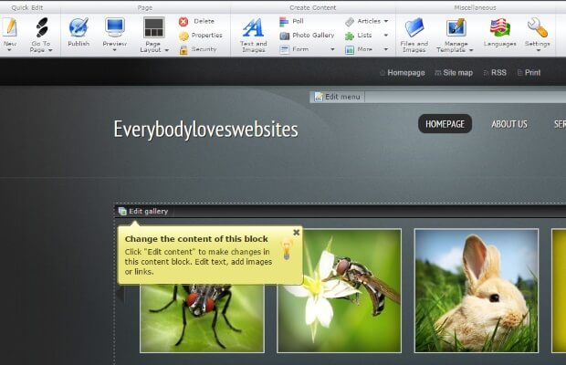Click the Poll label
The height and width of the screenshot is (365, 566).
298,21
